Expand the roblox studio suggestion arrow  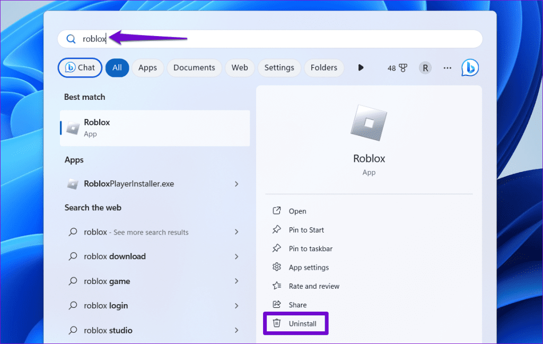coord(237,330)
